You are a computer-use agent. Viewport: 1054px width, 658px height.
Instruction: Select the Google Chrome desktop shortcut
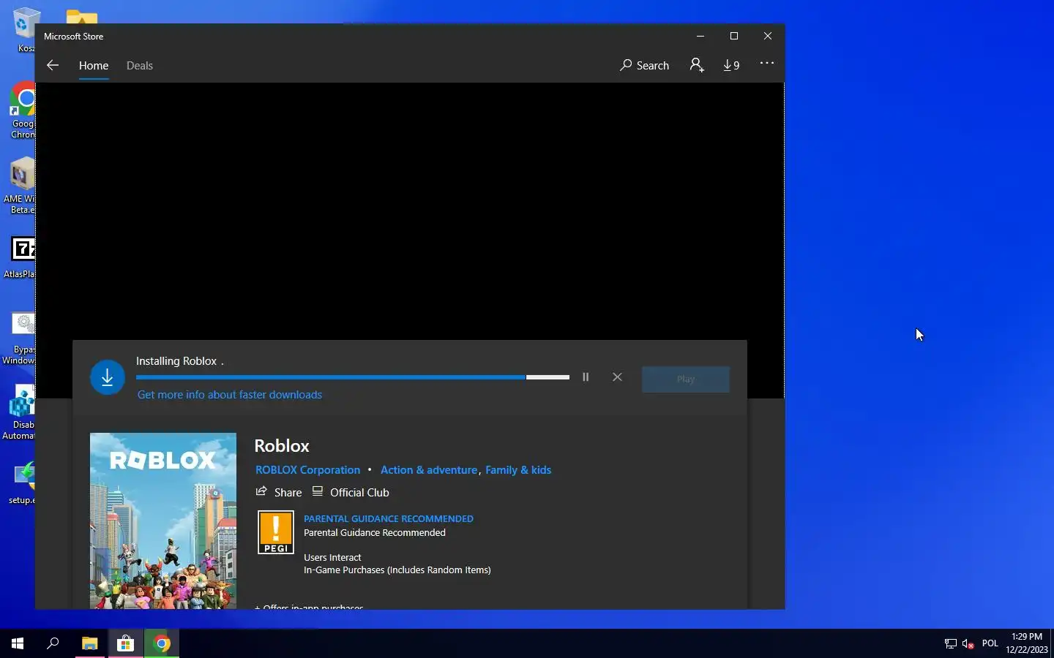[23, 110]
